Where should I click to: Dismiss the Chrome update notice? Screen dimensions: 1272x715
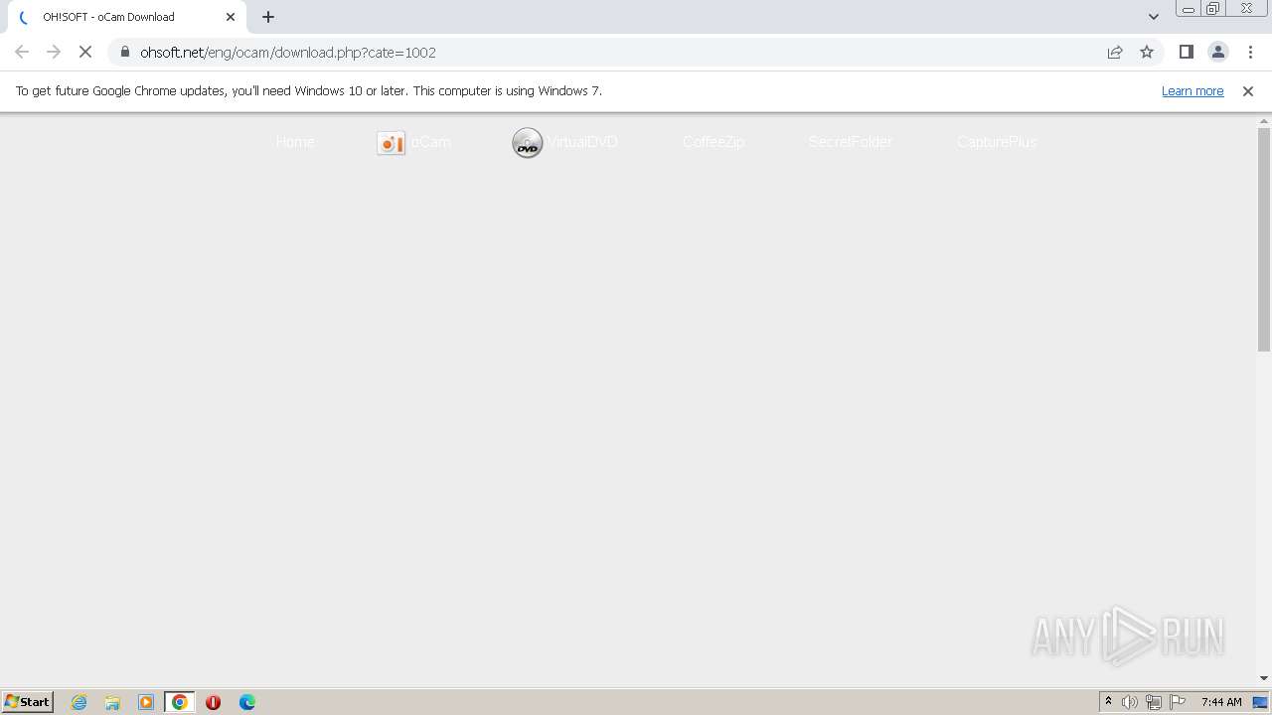click(1248, 91)
